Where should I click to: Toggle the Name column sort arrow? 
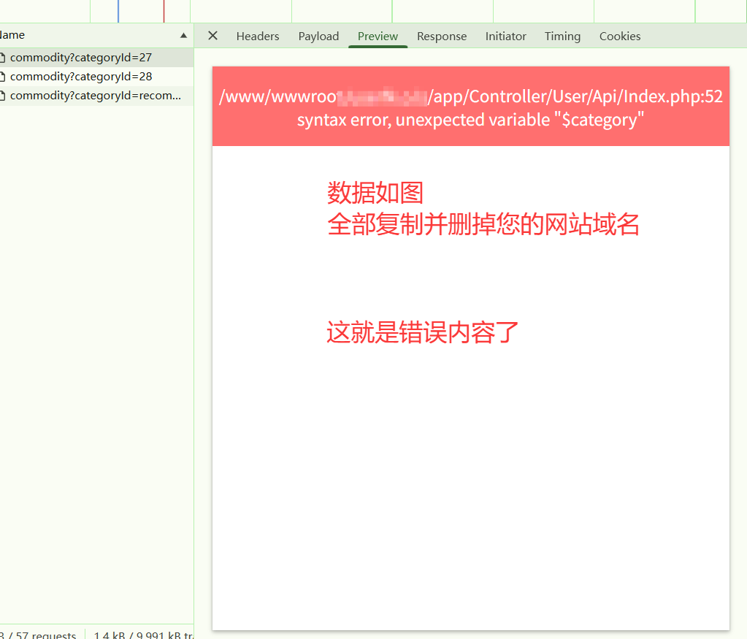(183, 36)
